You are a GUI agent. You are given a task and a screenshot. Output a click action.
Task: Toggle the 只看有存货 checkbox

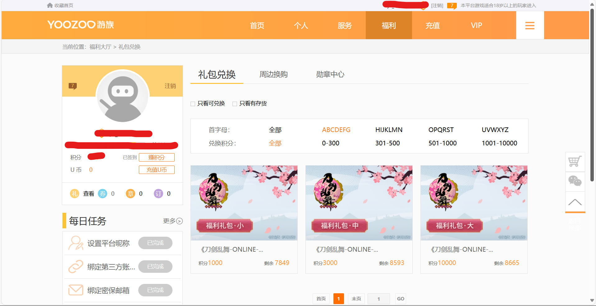click(x=235, y=104)
